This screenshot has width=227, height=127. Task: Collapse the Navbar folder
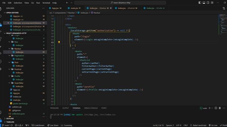tap(17, 49)
